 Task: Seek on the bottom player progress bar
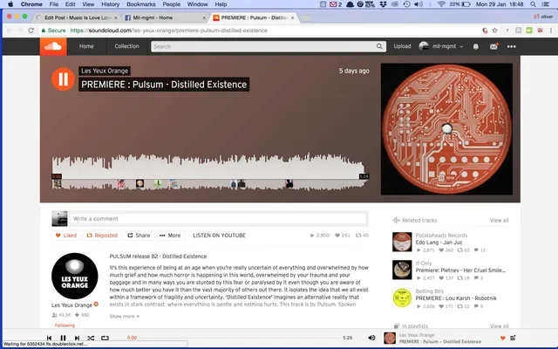coord(240,338)
